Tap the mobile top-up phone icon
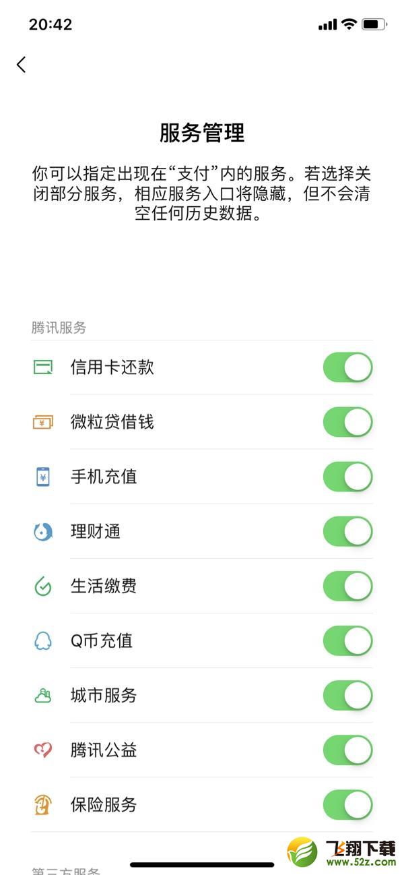 pyautogui.click(x=43, y=477)
